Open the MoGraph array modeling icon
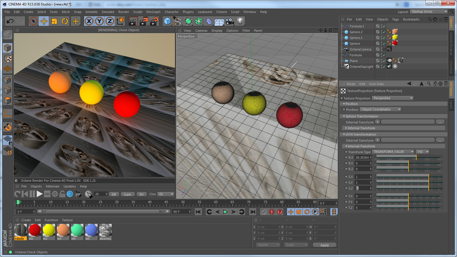457x257 pixels. [199, 21]
